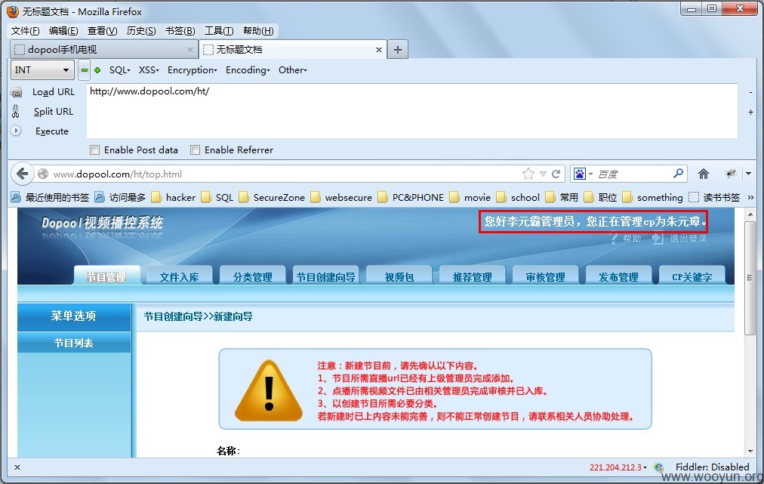Image resolution: width=764 pixels, height=484 pixels.
Task: Click the Execute play icon
Action: 16,131
